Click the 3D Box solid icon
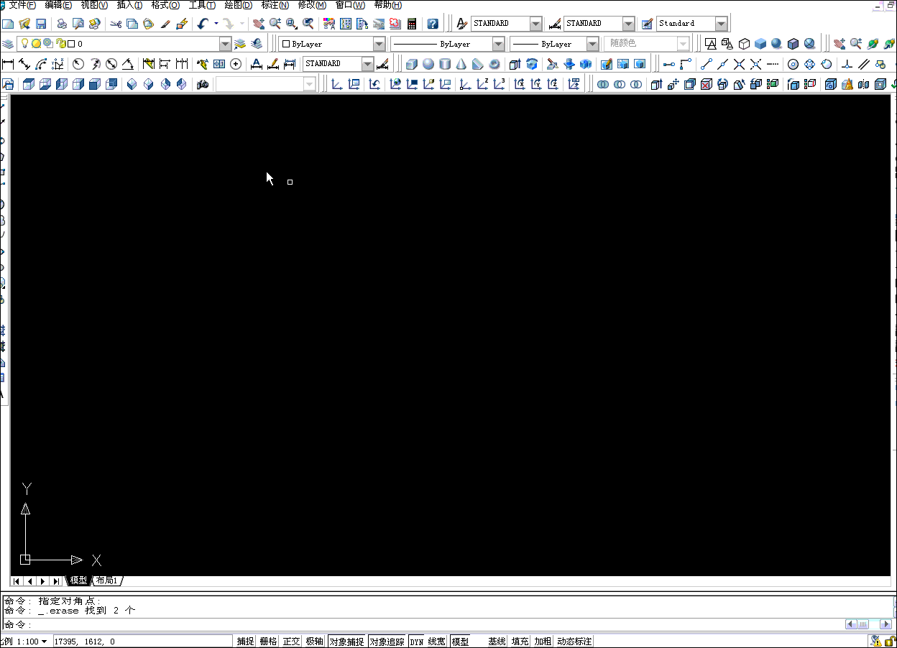Screen dimensions: 897x648 [x=412, y=64]
